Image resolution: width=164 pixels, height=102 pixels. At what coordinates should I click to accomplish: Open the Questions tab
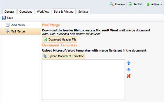(x=26, y=12)
